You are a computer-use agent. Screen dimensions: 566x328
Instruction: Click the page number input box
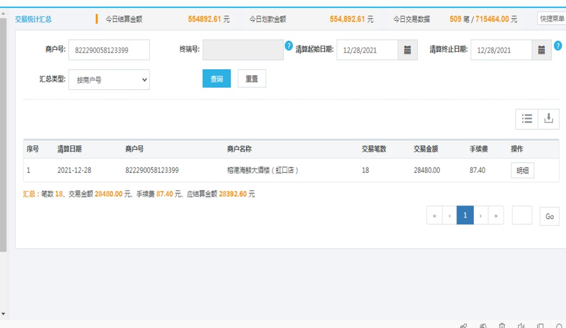click(522, 216)
